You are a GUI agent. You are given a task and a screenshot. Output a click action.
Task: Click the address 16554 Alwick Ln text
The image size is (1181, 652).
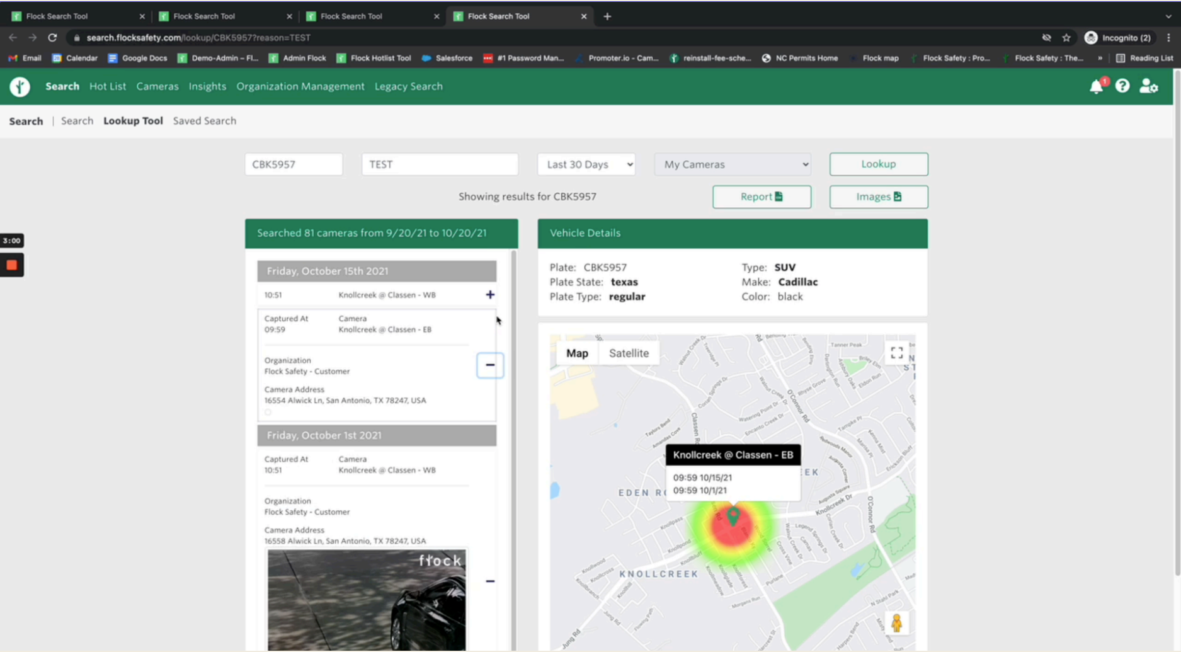pos(345,401)
